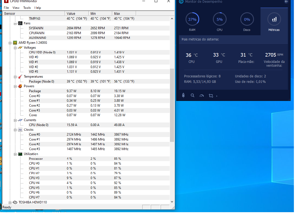
Task: Open the Tools menu in HWMonitor
Action: click(x=27, y=8)
